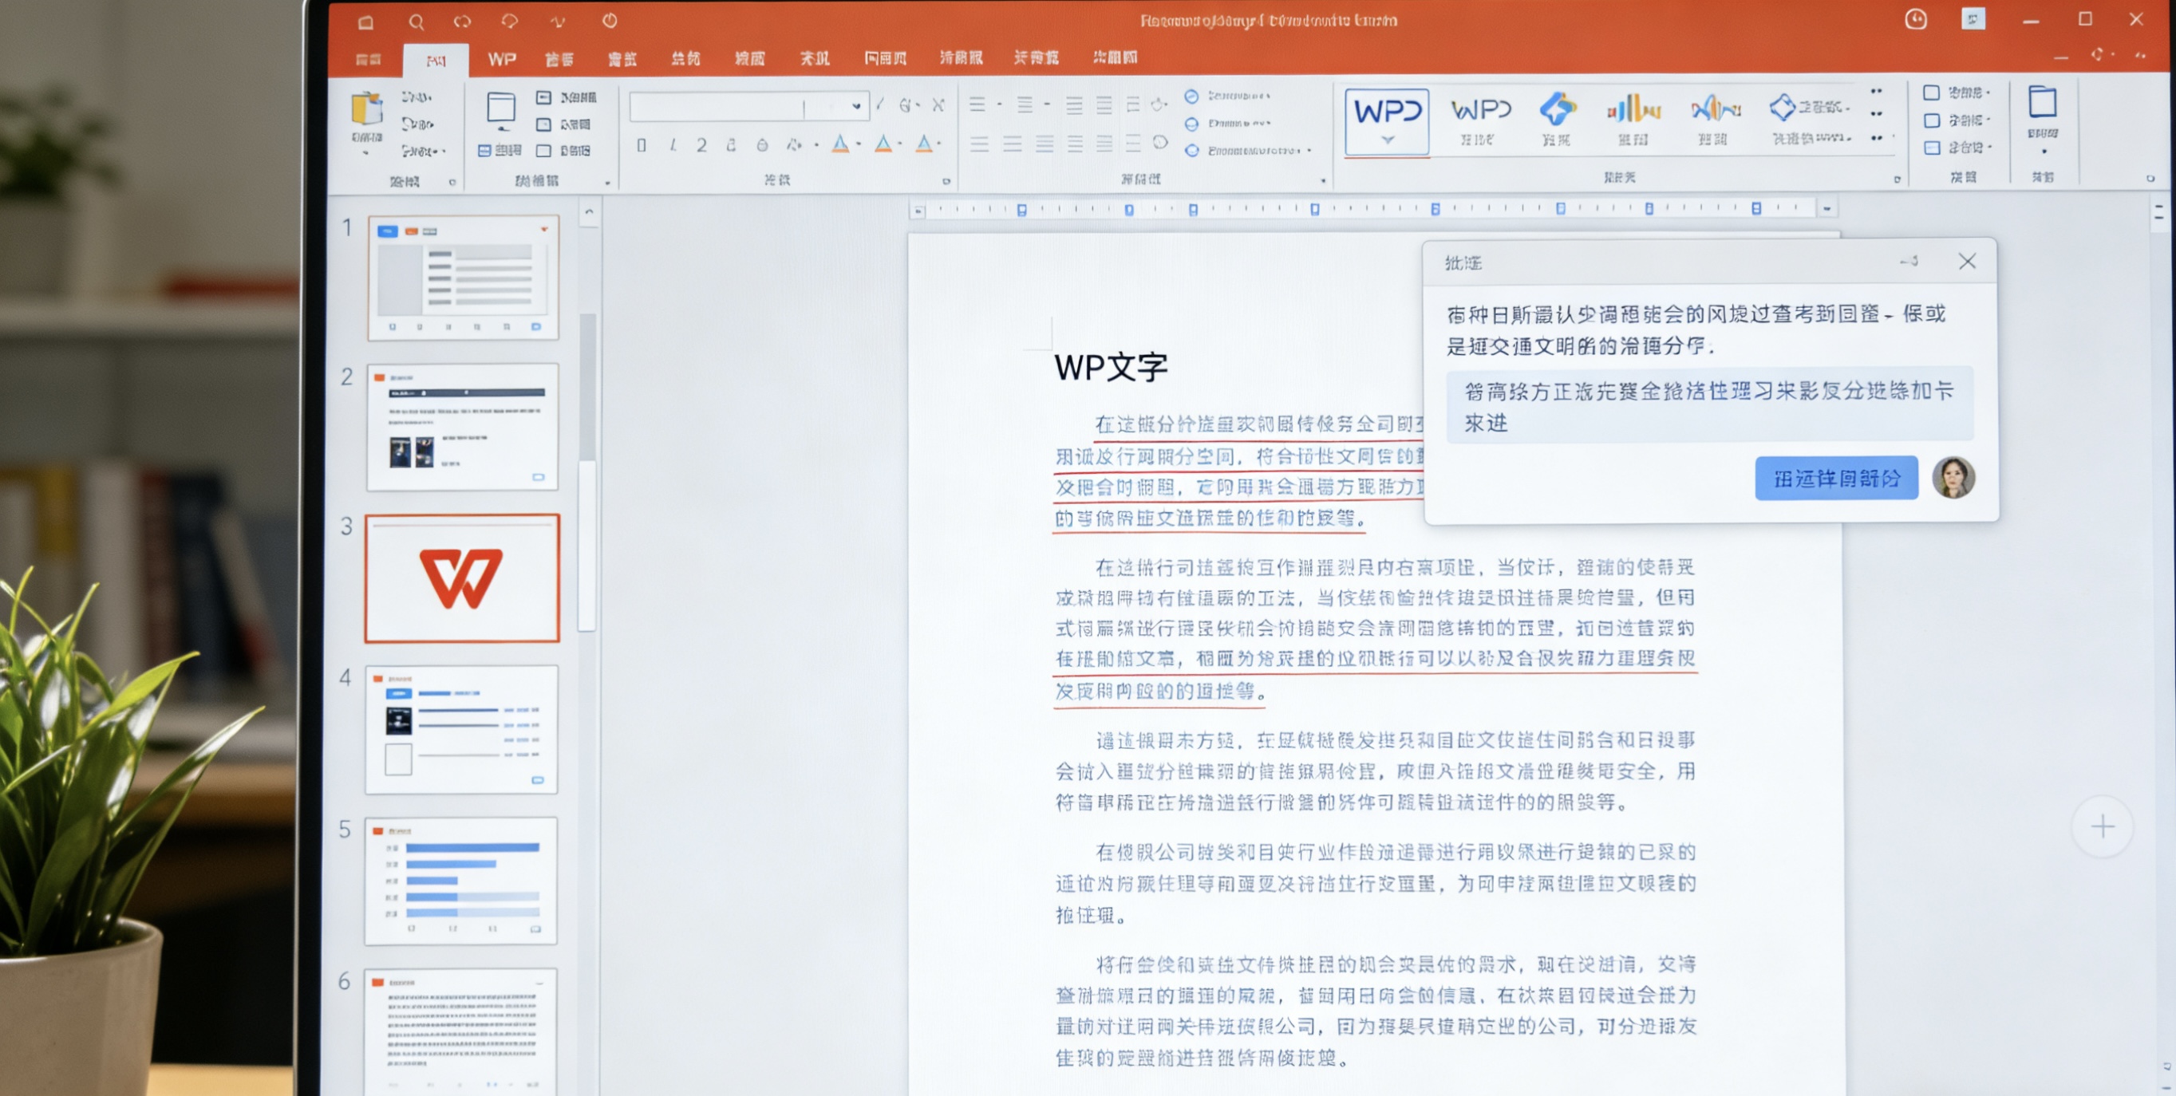This screenshot has height=1096, width=2176.
Task: Open the WPS 文字 app icon in the ribbon
Action: (1386, 112)
